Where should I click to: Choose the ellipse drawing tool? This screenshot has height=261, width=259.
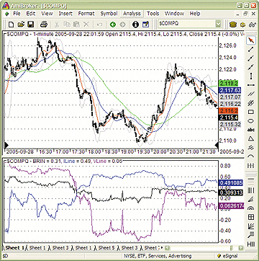click(x=251, y=121)
